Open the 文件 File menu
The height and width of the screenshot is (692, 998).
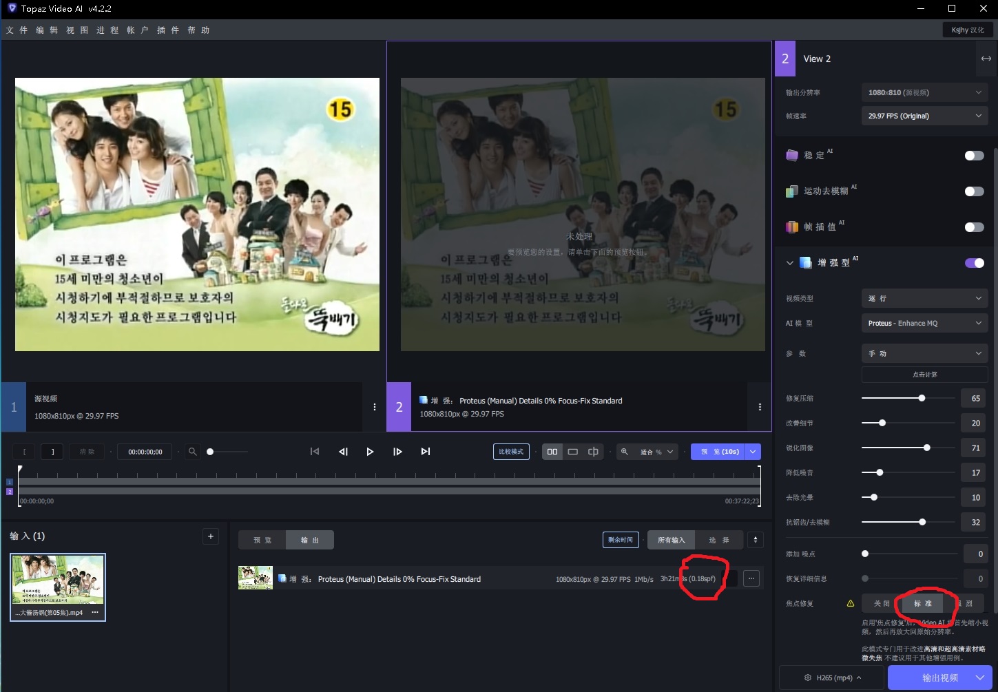(17, 30)
